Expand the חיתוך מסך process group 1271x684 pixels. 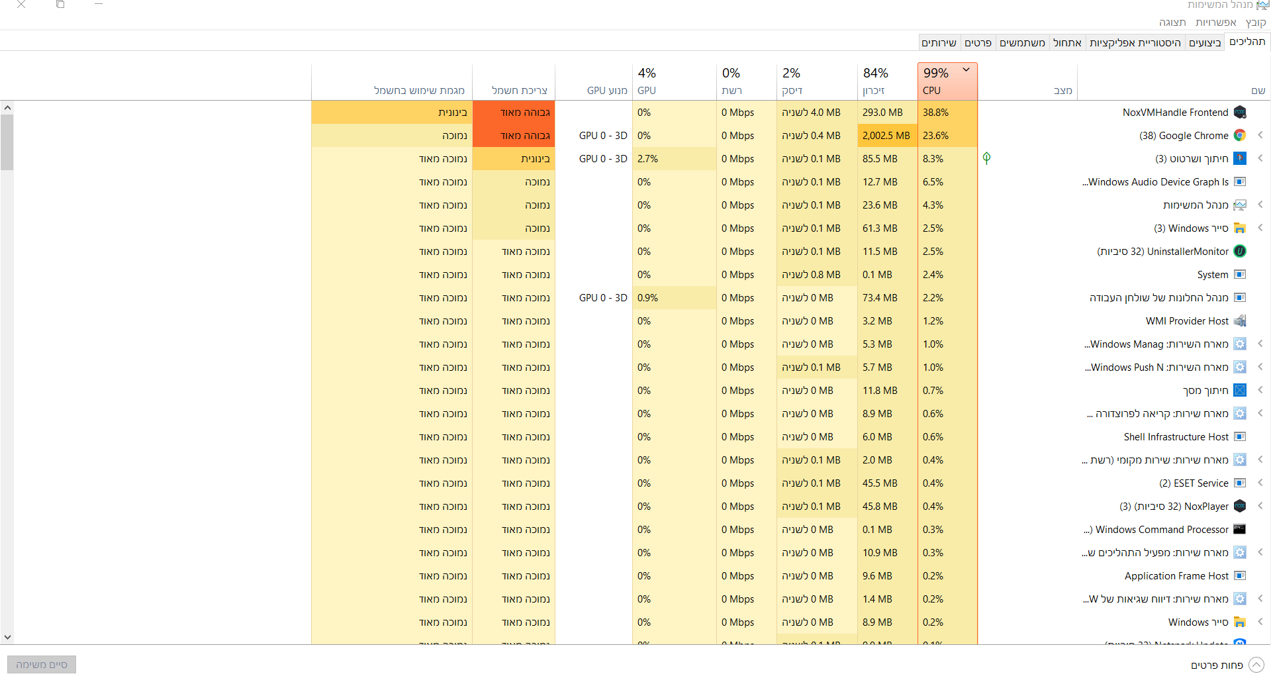point(1260,390)
